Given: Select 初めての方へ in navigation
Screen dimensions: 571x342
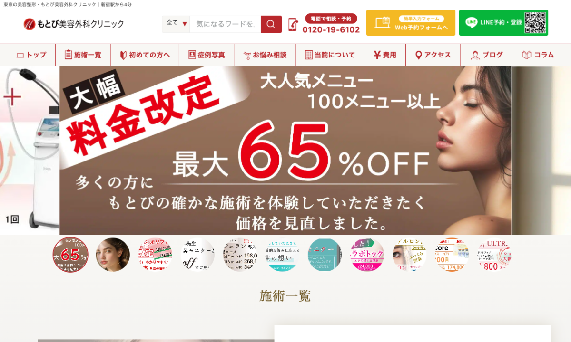Looking at the screenshot, I should [x=145, y=55].
